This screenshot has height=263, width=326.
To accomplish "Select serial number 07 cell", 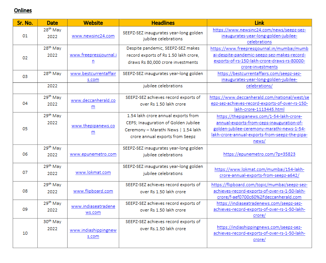I will click(x=25, y=172).
